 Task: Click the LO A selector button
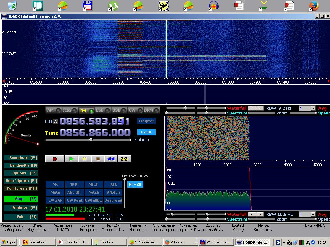[x=55, y=121]
